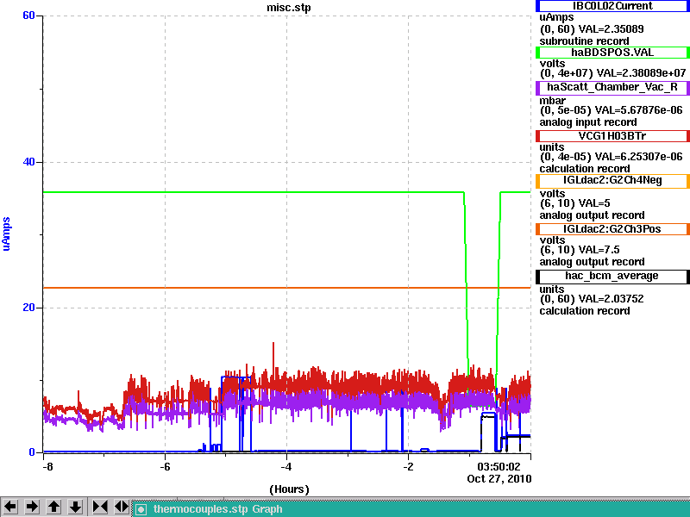The height and width of the screenshot is (517, 690).
Task: Select the IGLdac2:G2Ch4Neg legend entry
Action: point(612,181)
